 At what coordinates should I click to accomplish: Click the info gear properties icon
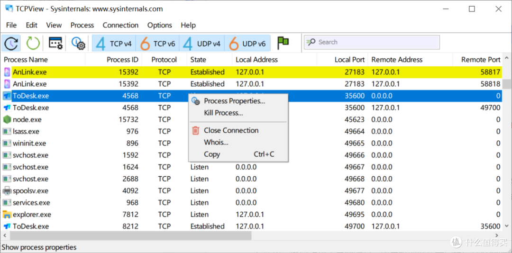[x=78, y=43]
